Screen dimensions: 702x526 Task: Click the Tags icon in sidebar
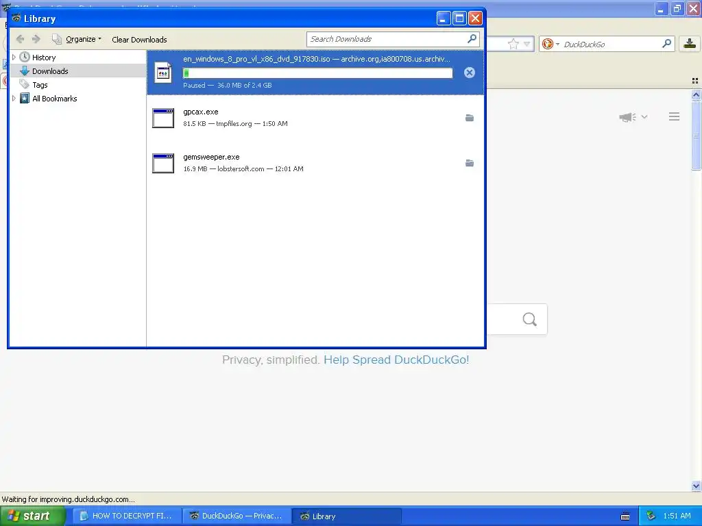[24, 84]
